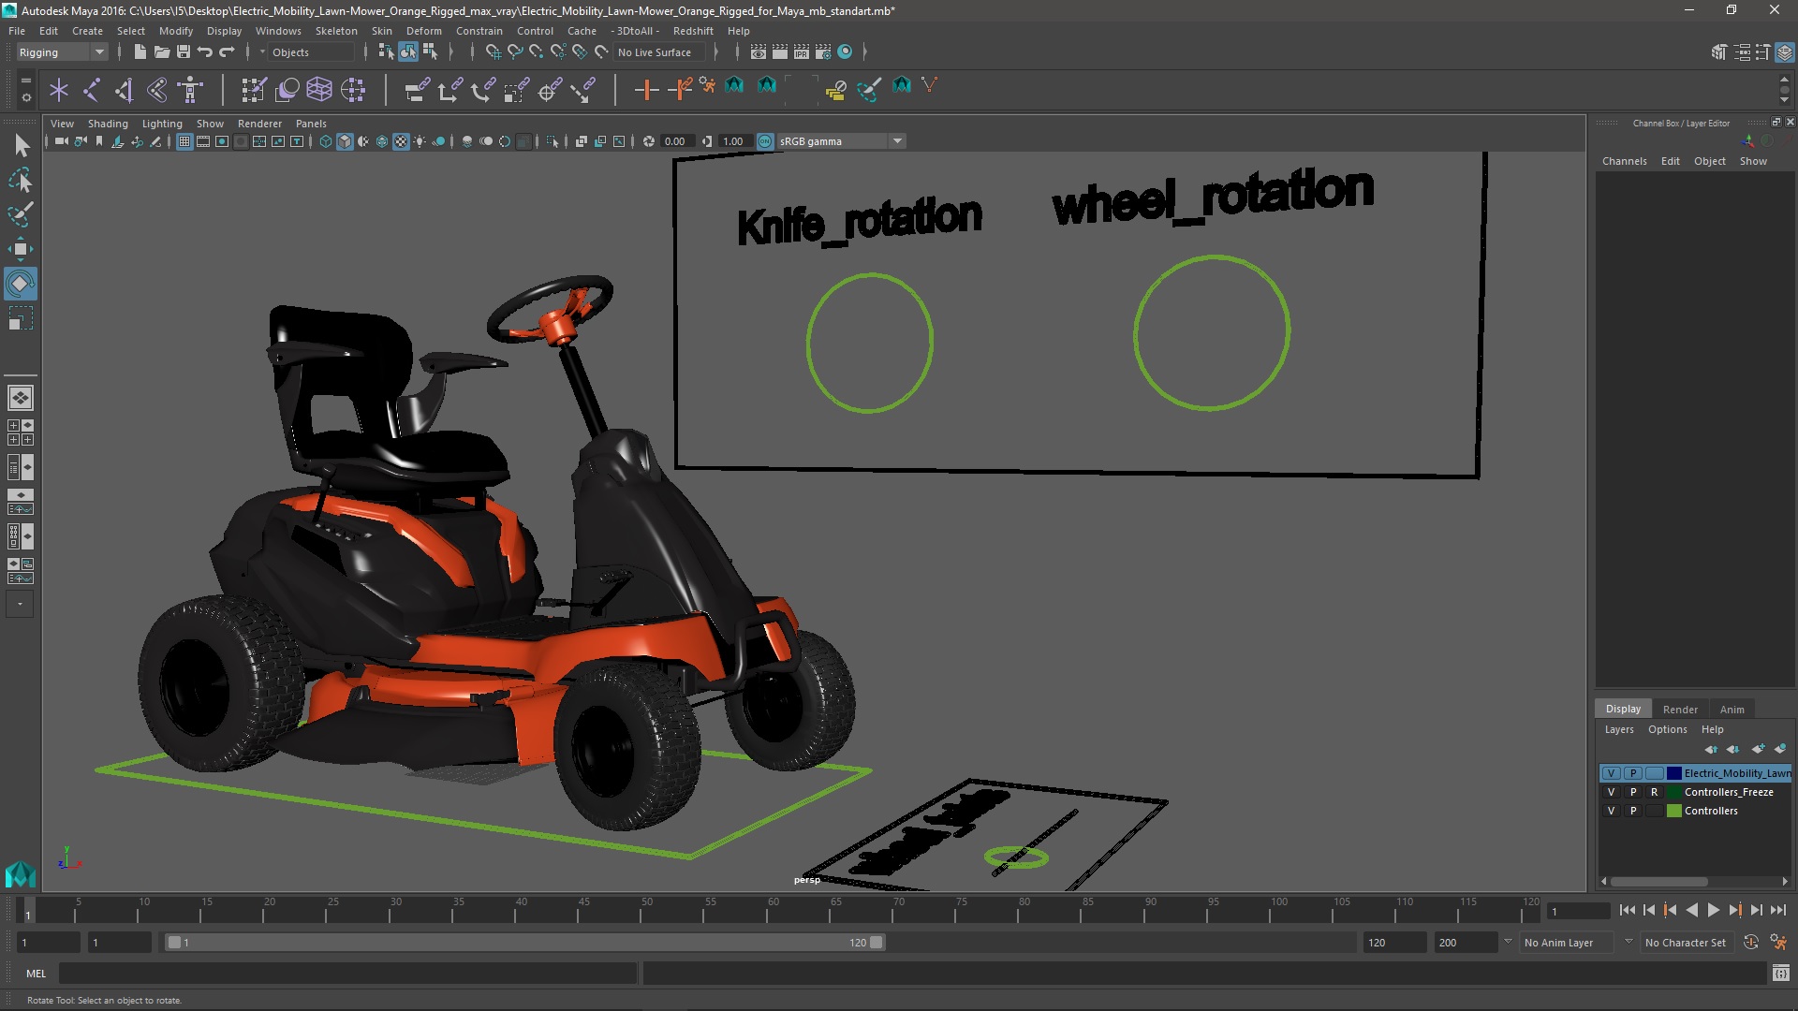Click the Controllers layer green color swatch
The height and width of the screenshot is (1011, 1798).
(x=1674, y=811)
